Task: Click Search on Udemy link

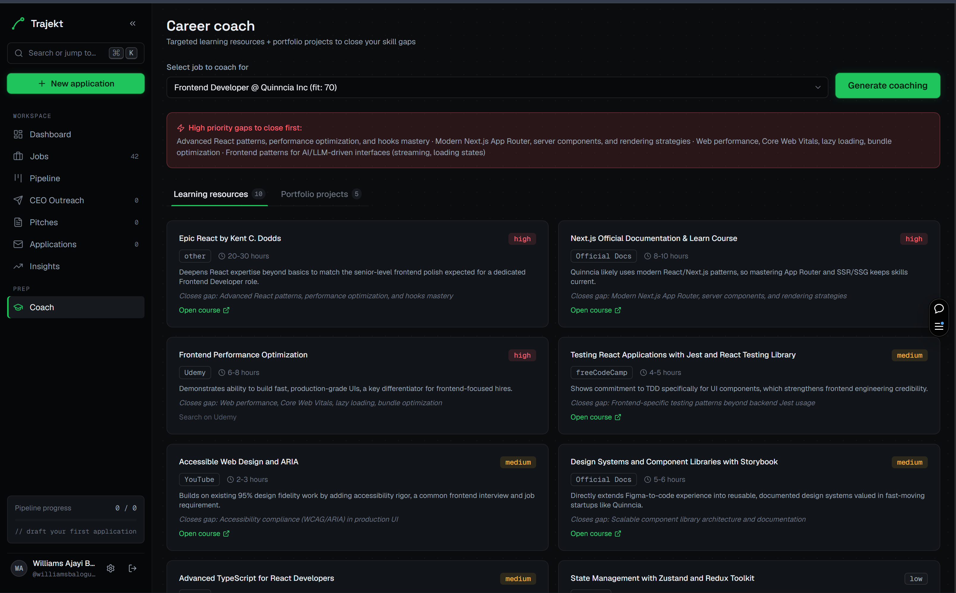Action: pos(208,417)
